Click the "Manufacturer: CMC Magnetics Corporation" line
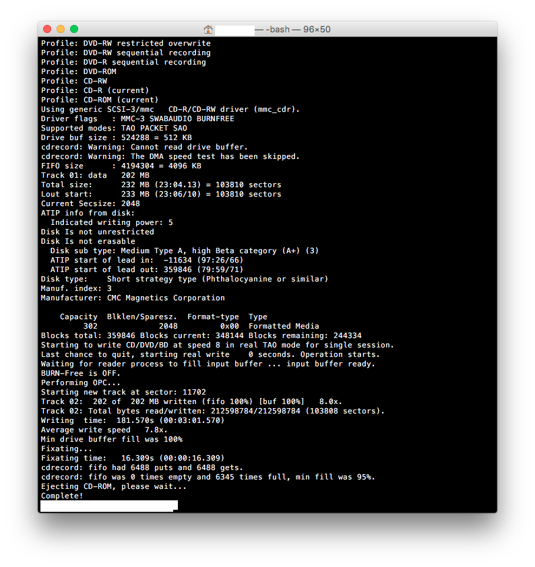Viewport: 535px width, 567px height. 133,298
